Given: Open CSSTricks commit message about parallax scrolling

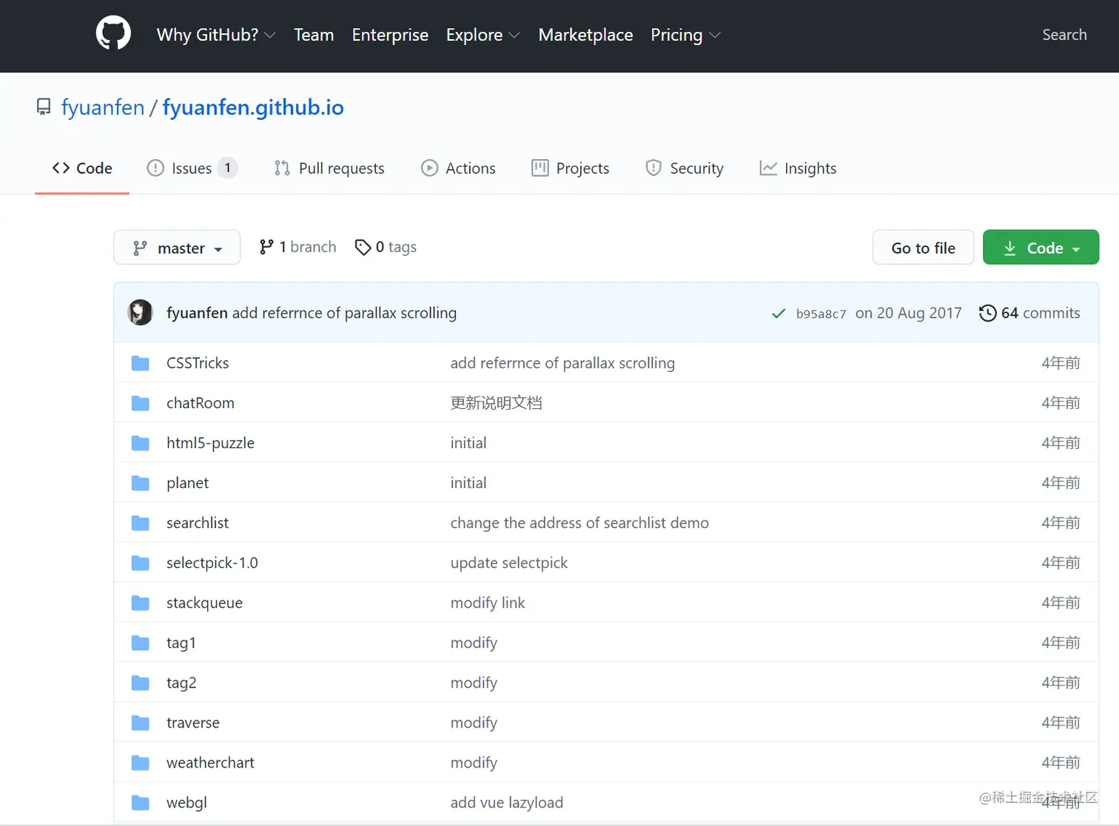Looking at the screenshot, I should click(x=562, y=363).
